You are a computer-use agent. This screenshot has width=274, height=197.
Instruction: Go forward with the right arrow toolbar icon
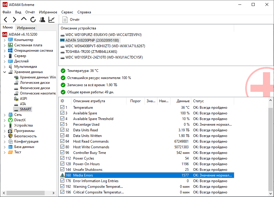coord(15,20)
